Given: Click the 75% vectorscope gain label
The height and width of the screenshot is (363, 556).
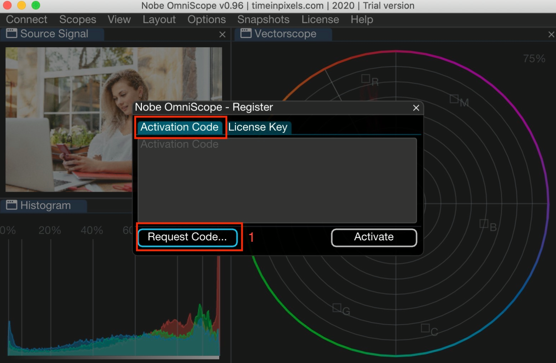Looking at the screenshot, I should [x=534, y=59].
